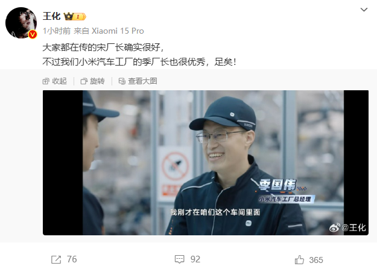The height and width of the screenshot is (272, 377).
Task: Open the post options chevron menu
Action: coord(364,10)
